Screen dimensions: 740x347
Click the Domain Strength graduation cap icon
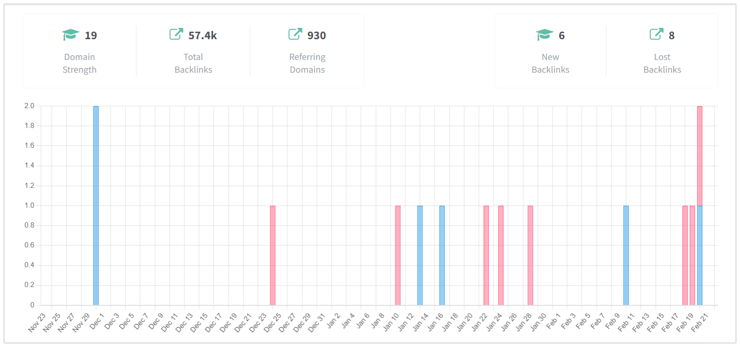pyautogui.click(x=70, y=35)
